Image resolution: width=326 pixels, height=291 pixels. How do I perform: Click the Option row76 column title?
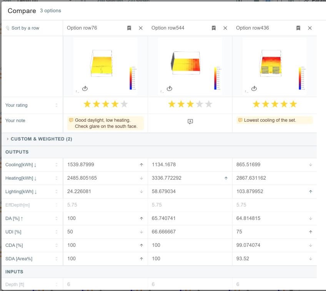click(82, 28)
